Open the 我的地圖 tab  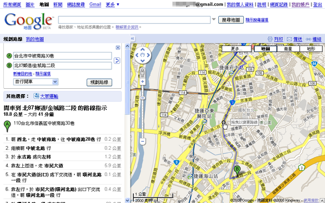[x=35, y=39]
